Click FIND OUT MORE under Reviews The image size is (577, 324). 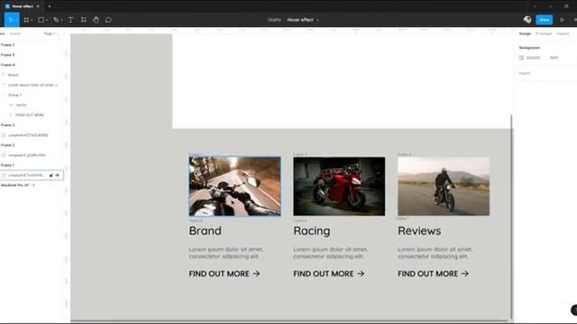[x=428, y=274]
